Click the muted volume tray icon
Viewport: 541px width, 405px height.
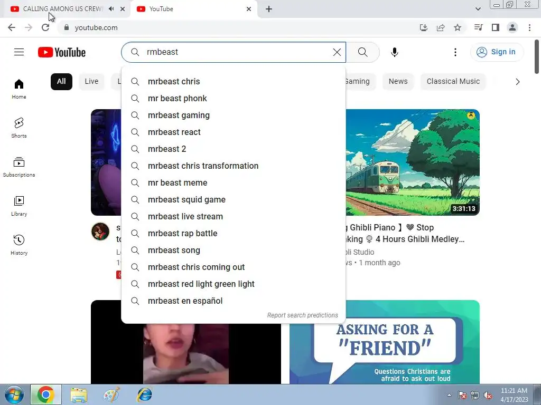(x=488, y=396)
